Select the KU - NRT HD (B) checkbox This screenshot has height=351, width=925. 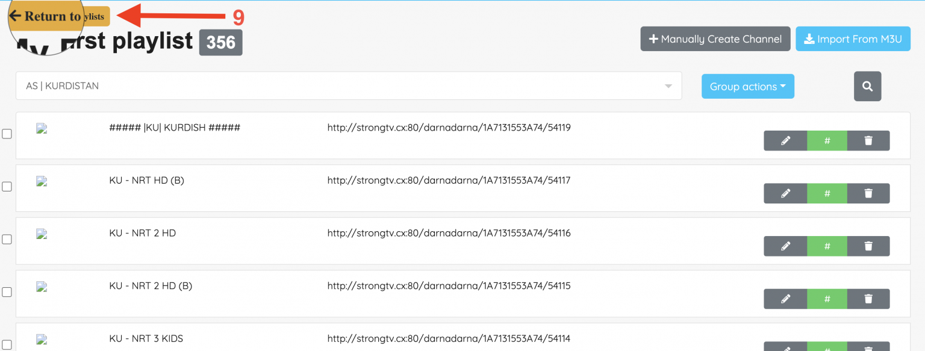click(x=7, y=187)
